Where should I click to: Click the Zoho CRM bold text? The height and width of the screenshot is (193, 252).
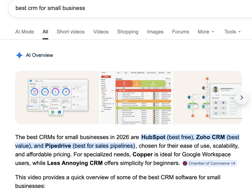210,137
